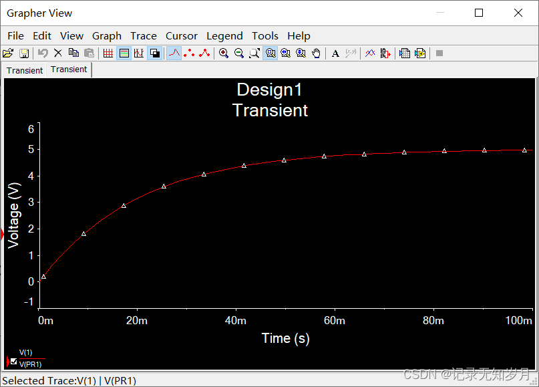Open the Help menu

point(299,36)
